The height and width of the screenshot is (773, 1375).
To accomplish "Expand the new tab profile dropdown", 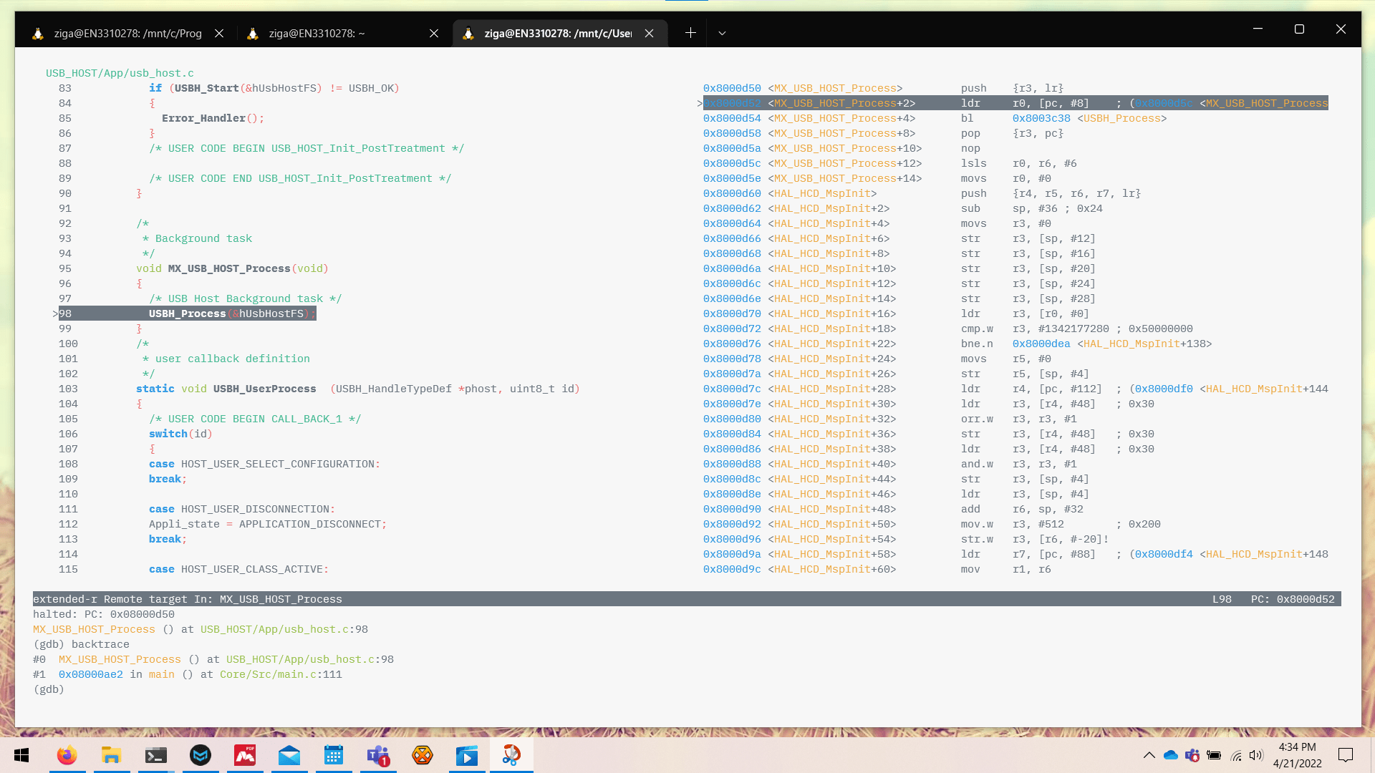I will 722,33.
